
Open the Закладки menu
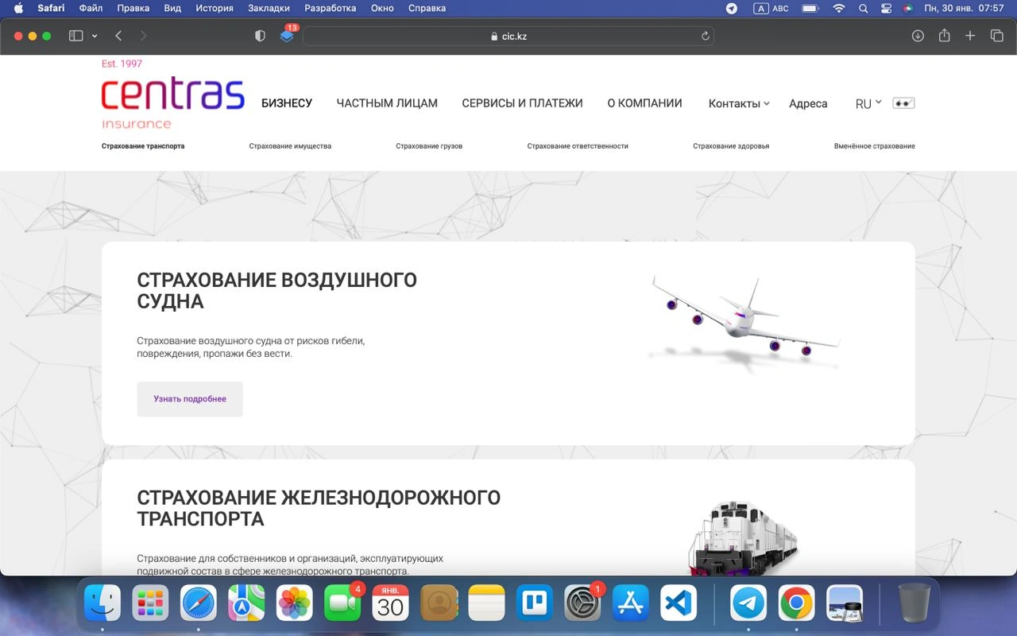pos(269,8)
